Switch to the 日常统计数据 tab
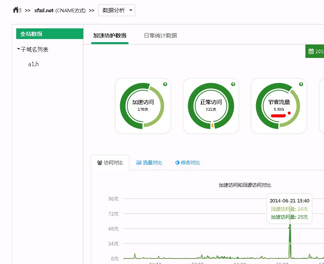 [160, 35]
